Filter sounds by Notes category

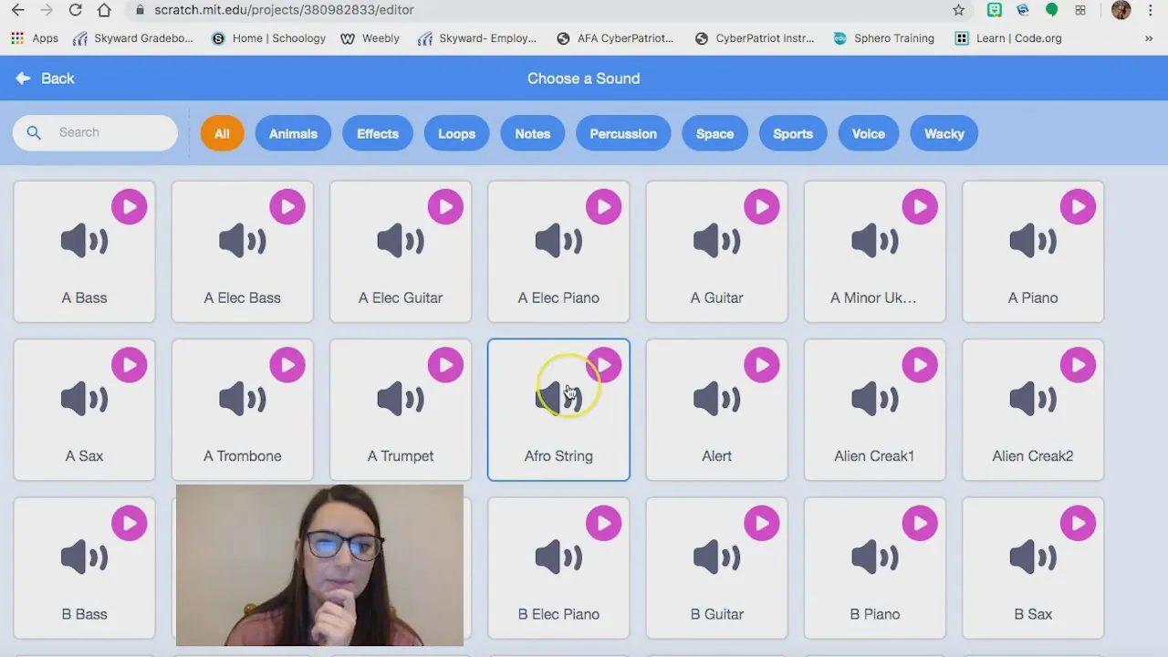tap(532, 133)
